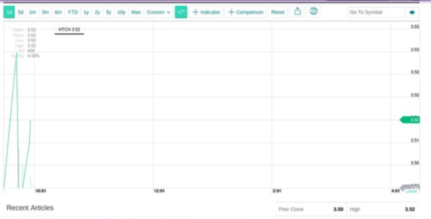Open the Custom range dropdown

tap(158, 12)
